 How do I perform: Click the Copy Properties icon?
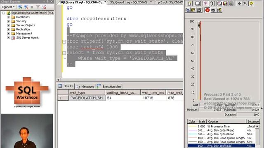(x=188, y=10)
